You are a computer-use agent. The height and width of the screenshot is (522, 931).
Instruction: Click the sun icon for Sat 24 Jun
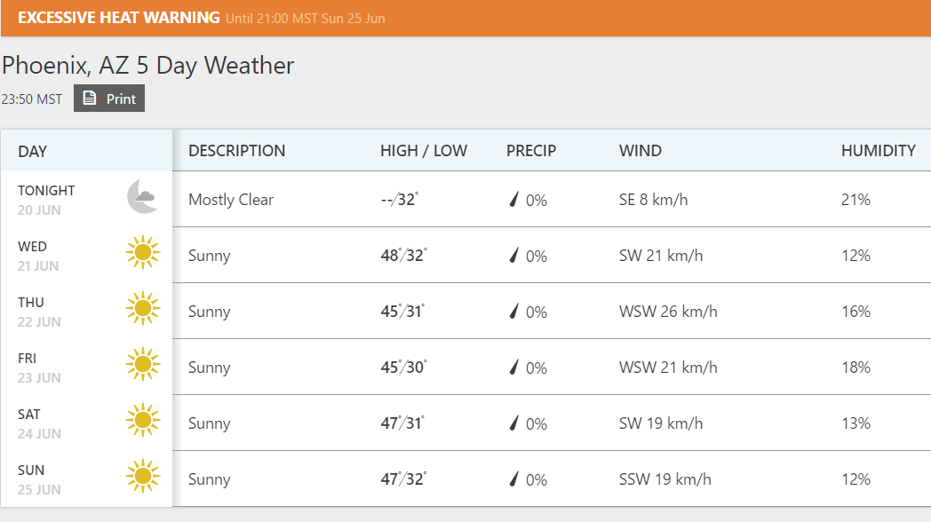point(142,420)
